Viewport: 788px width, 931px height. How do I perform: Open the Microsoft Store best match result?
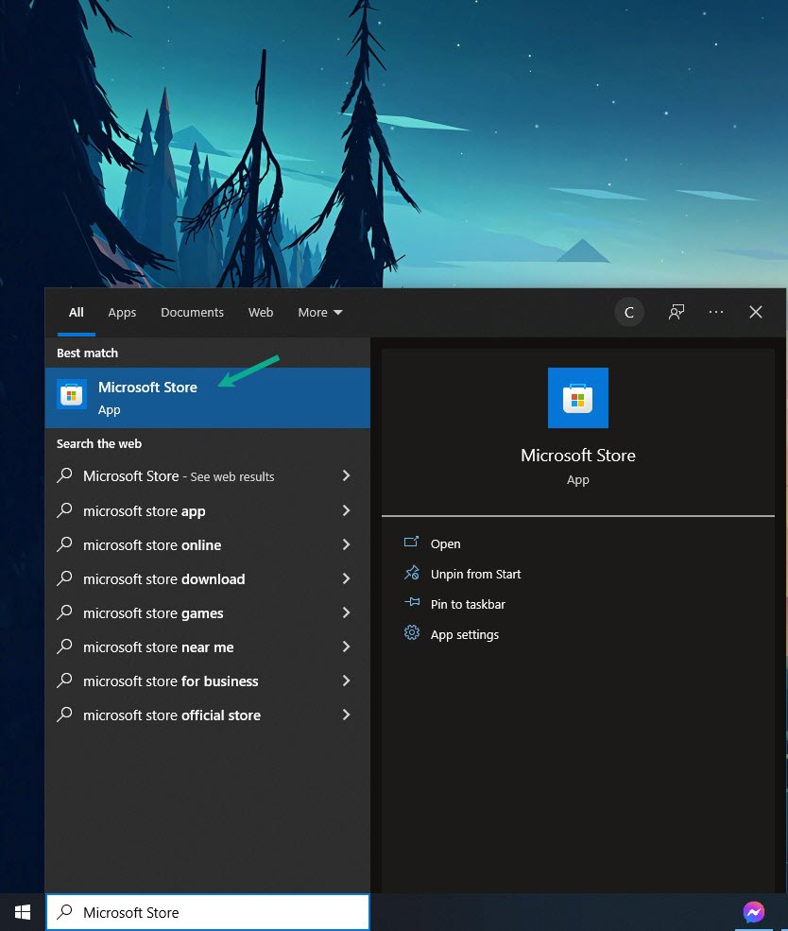tap(207, 397)
